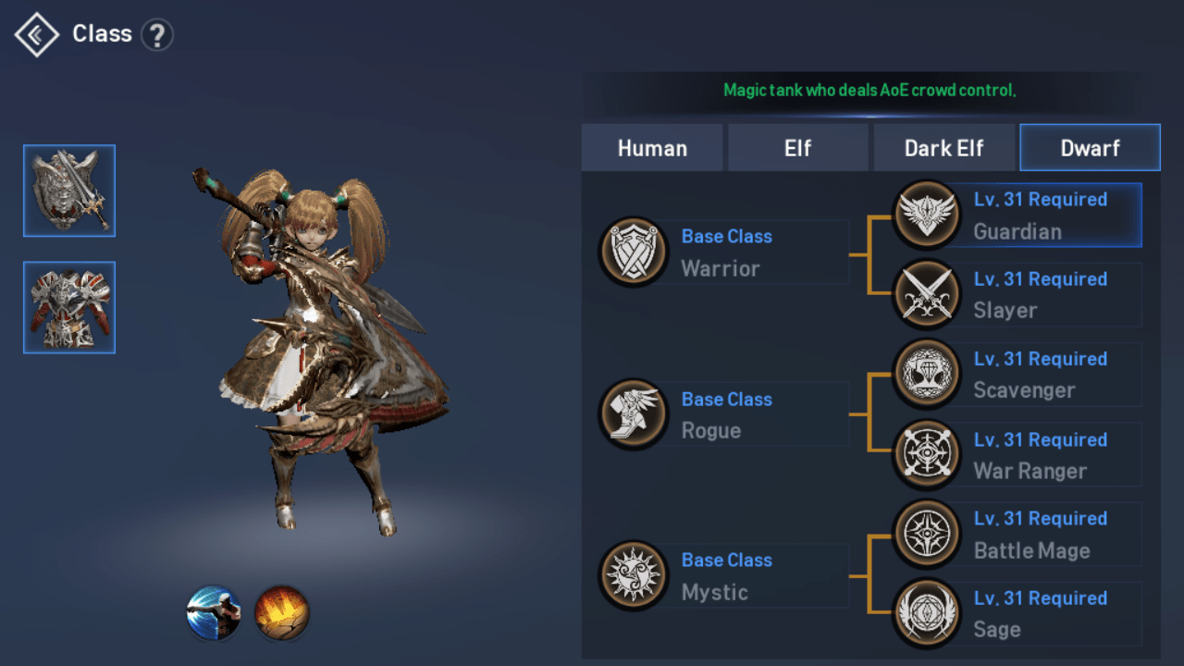Click the Rogue base class boot icon

(x=634, y=414)
